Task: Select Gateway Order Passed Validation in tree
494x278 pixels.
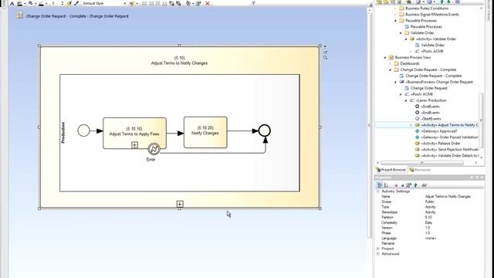Action: [449, 137]
